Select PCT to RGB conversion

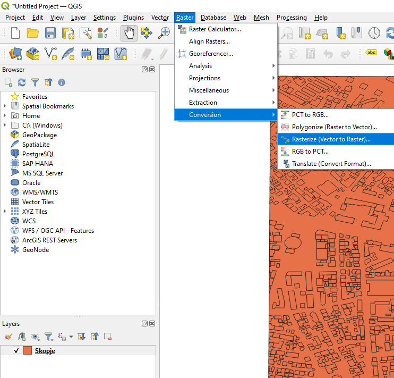point(336,115)
